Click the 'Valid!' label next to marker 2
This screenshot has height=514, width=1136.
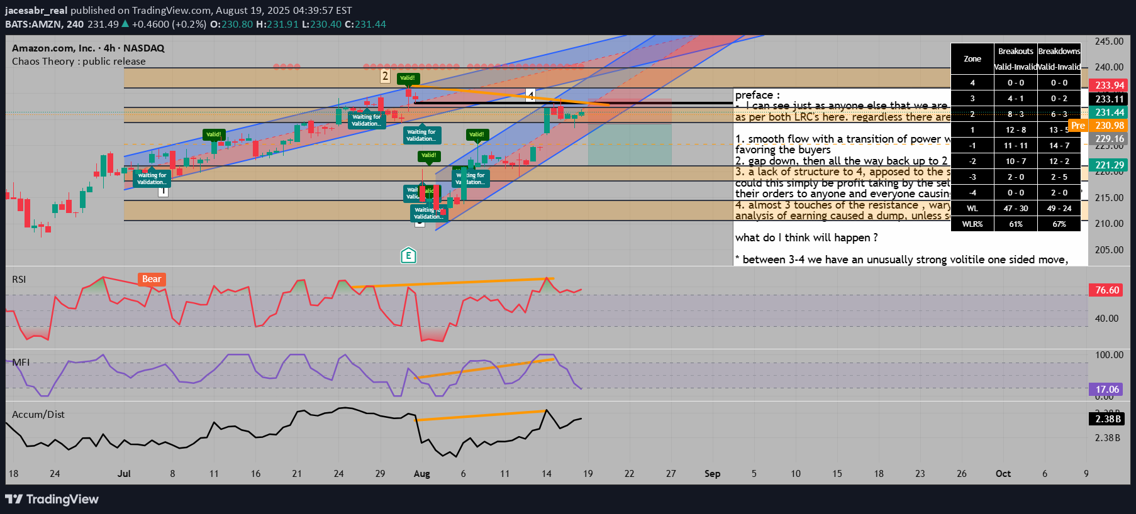point(408,79)
